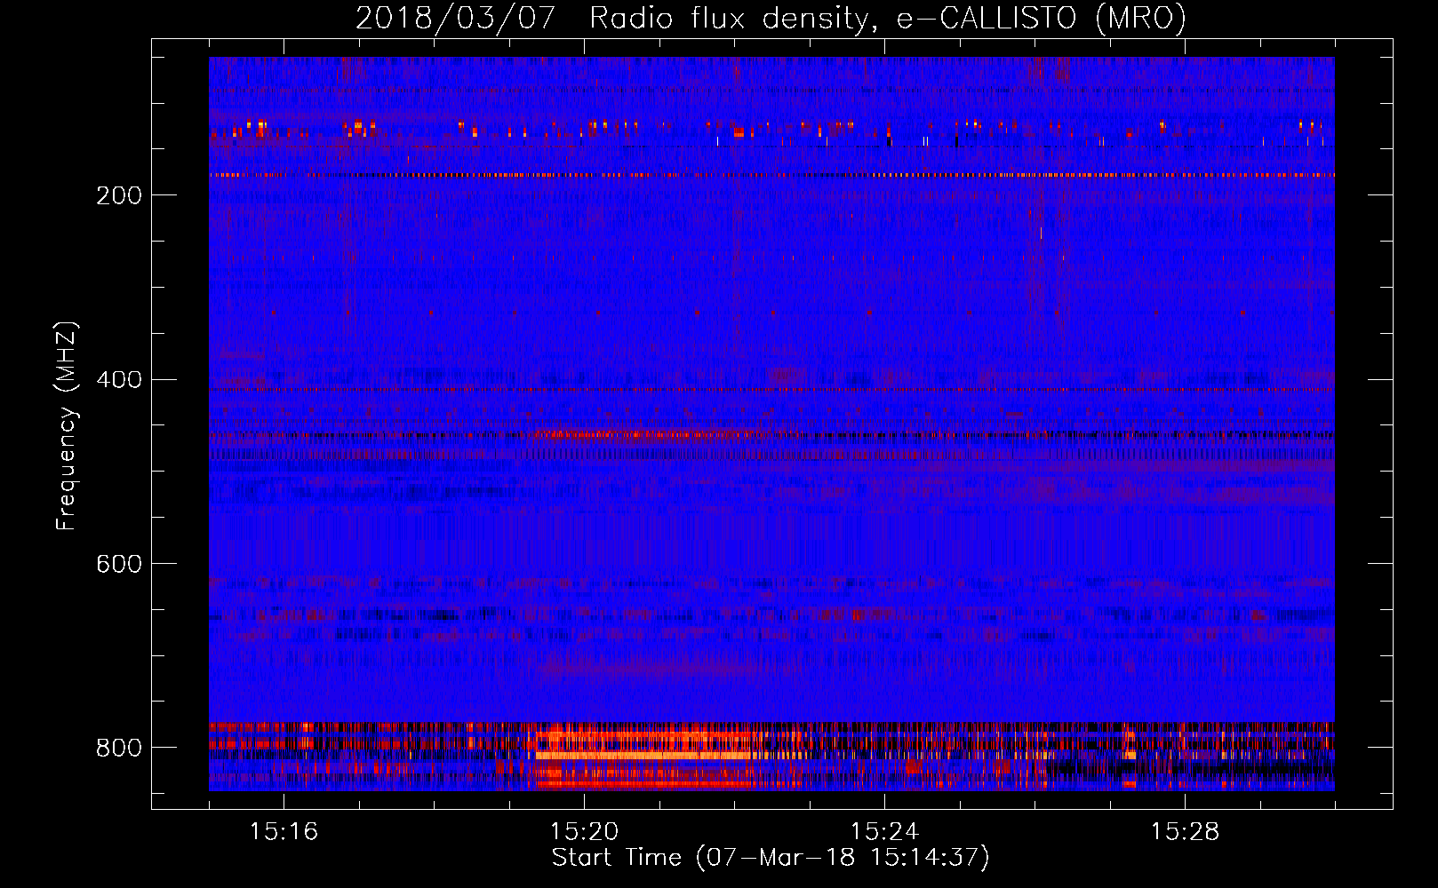Click the 'Frequency (MHZ)' axis label
1438x888 pixels.
(x=66, y=426)
